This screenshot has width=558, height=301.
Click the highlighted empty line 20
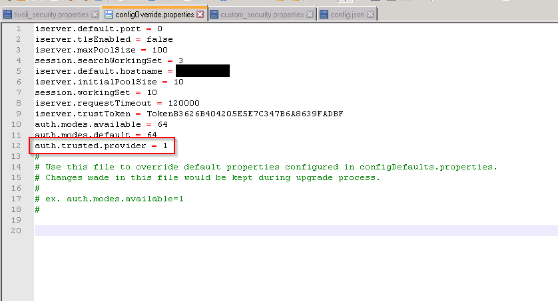296,231
